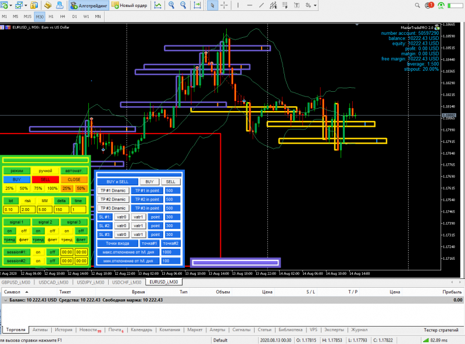Turn session#1 on
465x344 pixels.
click(x=38, y=252)
